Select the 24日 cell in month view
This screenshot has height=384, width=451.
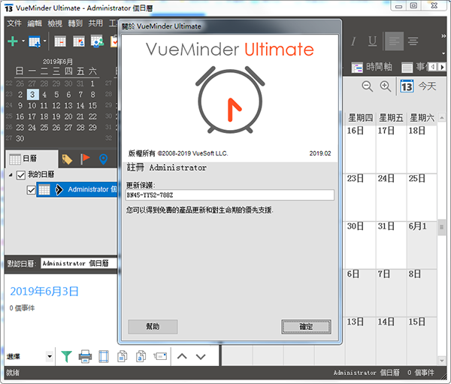[x=392, y=198]
